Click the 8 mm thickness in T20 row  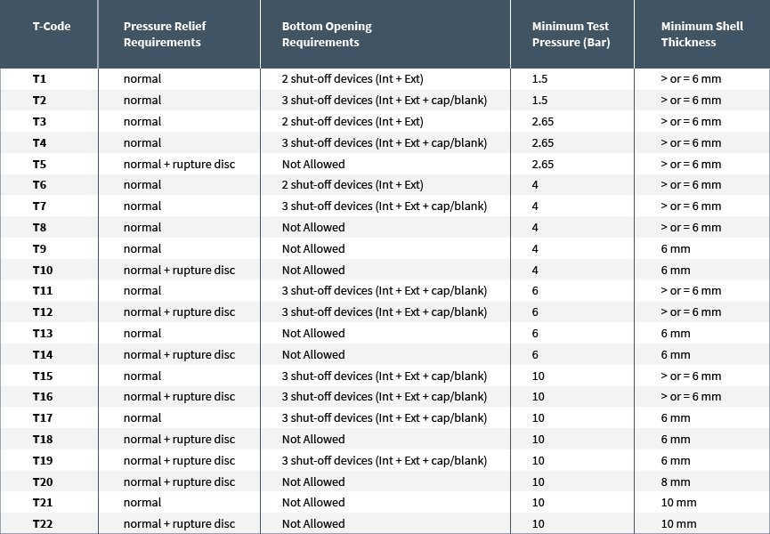click(676, 482)
